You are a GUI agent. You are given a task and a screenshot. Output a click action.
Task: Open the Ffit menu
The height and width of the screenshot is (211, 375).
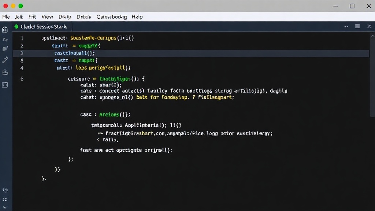pos(32,17)
